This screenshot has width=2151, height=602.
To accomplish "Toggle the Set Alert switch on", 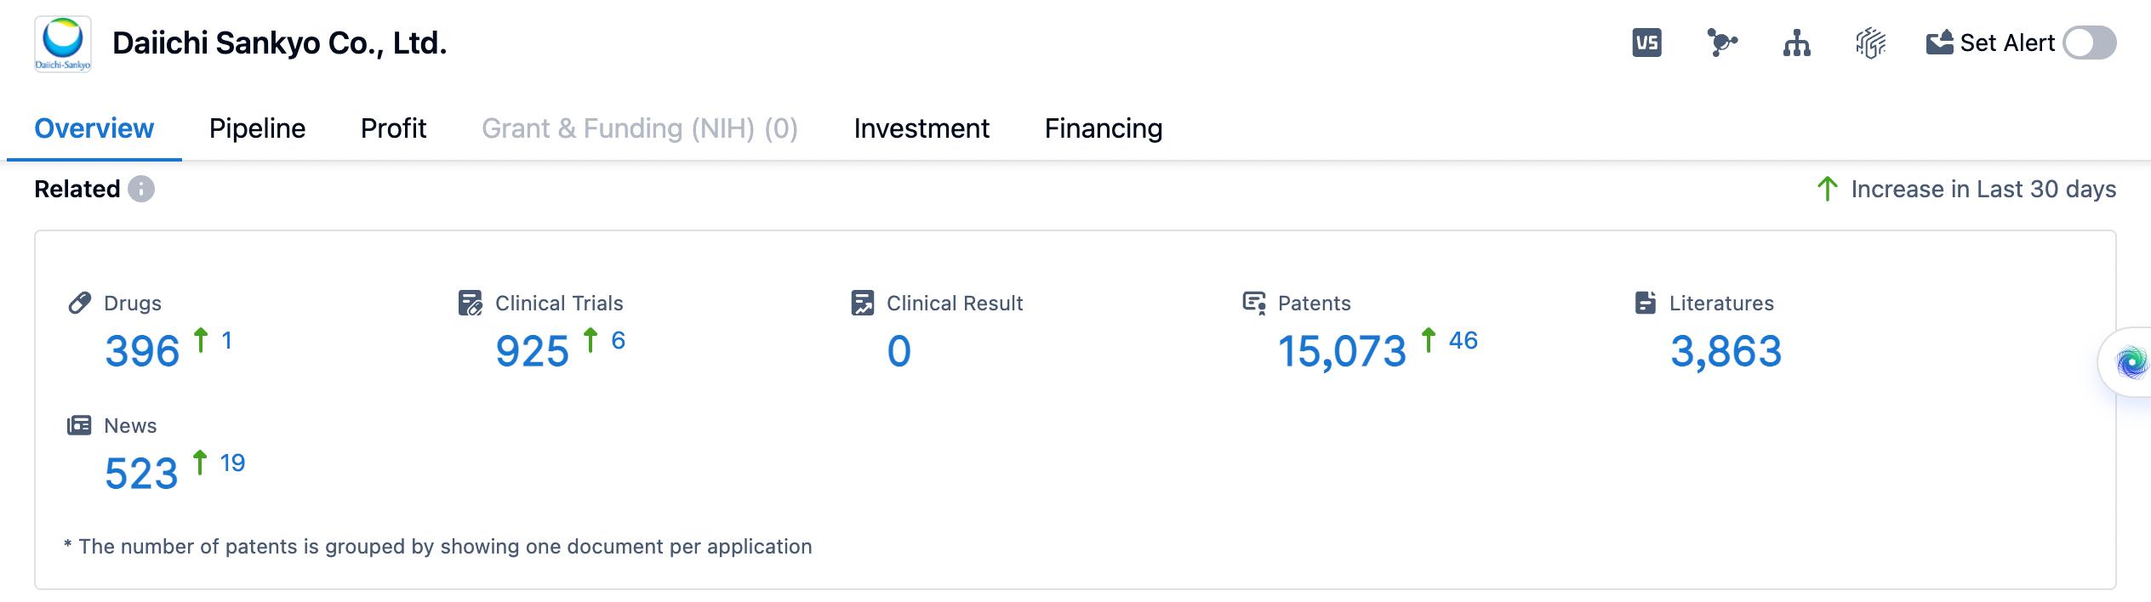I will (2089, 43).
